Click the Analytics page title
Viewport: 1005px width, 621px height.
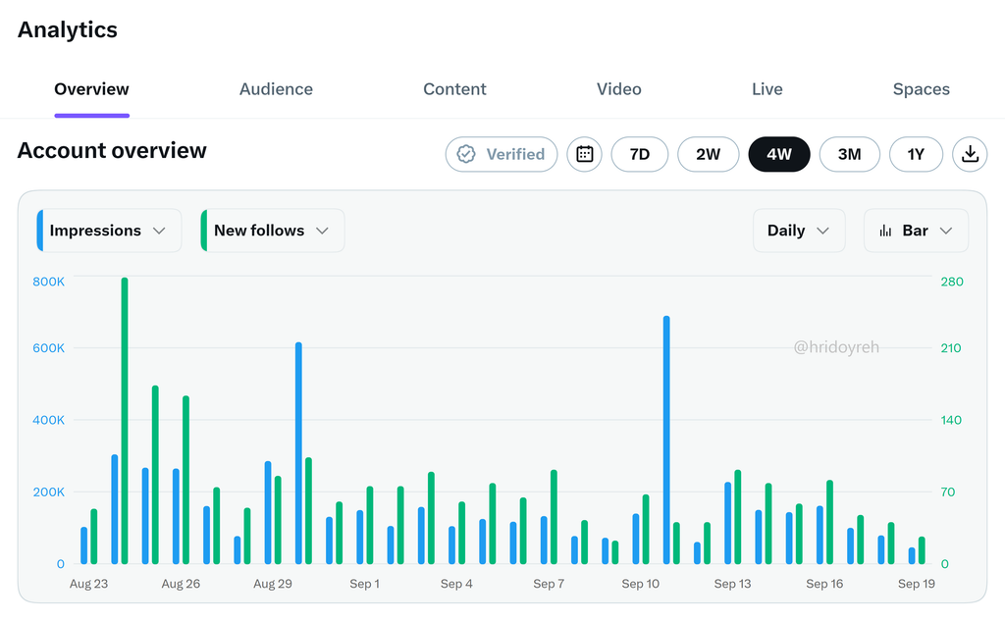(68, 30)
